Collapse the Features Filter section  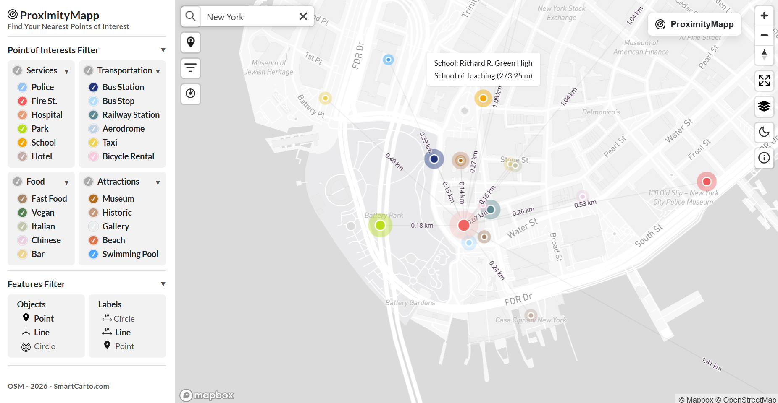tap(163, 284)
